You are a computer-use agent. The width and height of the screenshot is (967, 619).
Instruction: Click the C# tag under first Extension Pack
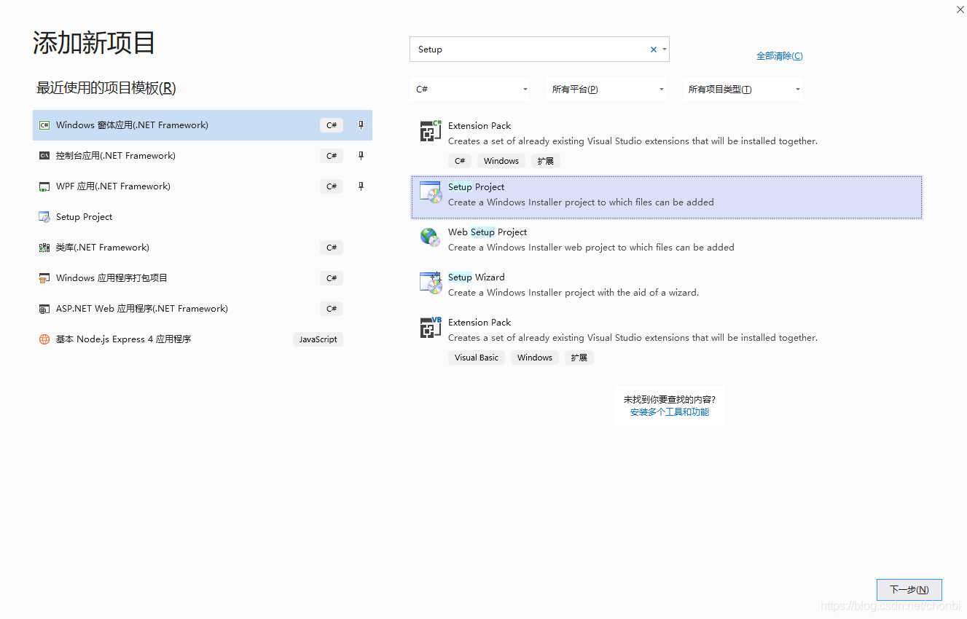coord(460,161)
